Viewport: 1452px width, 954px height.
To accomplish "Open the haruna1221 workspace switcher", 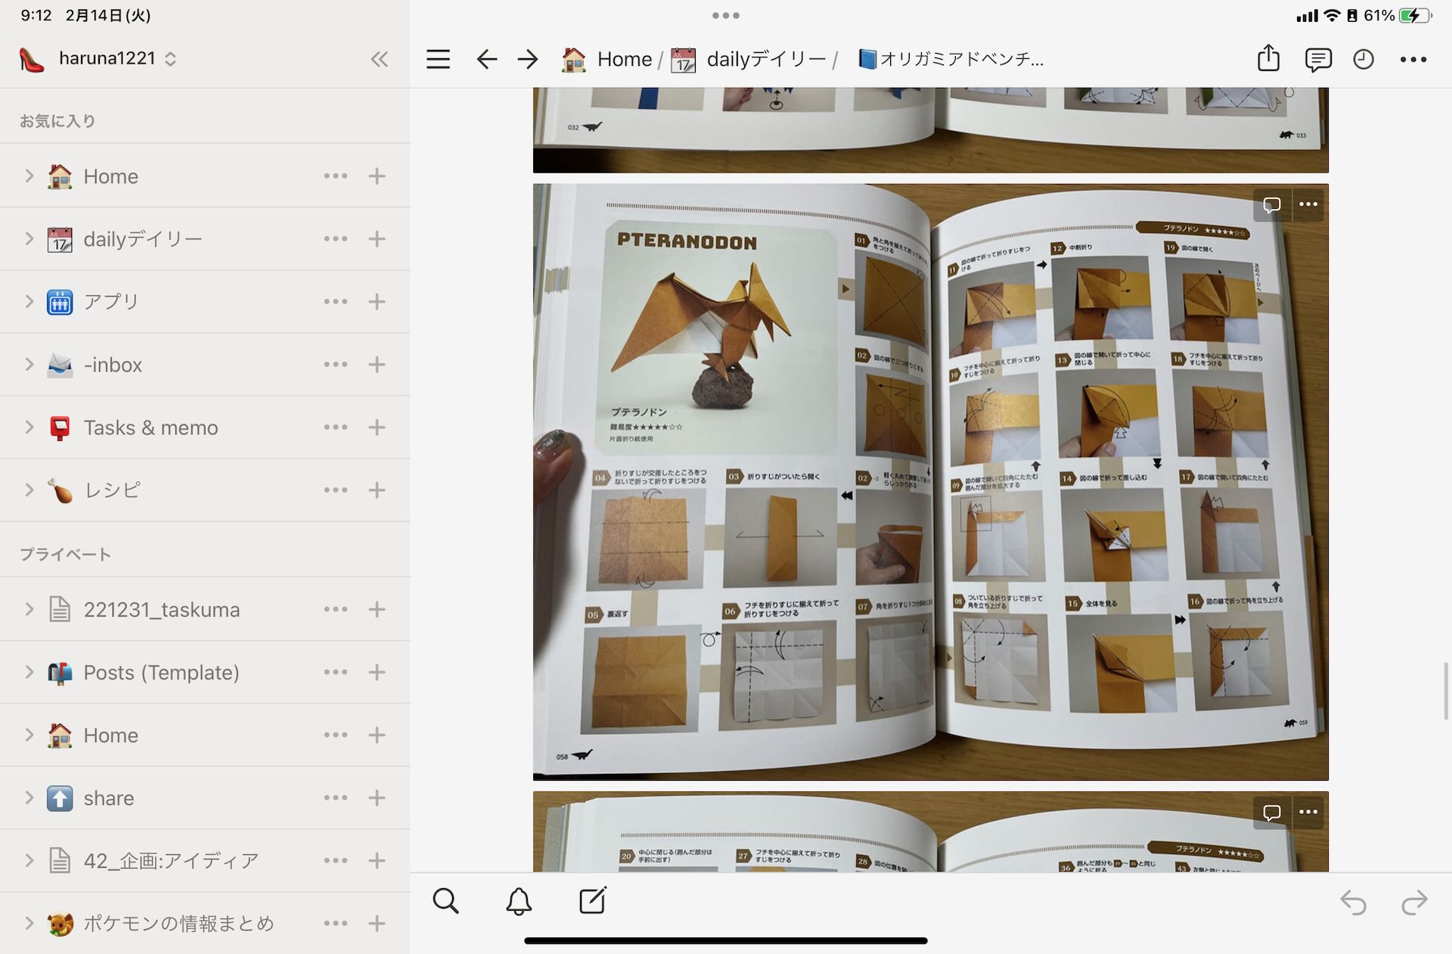I will [x=98, y=58].
